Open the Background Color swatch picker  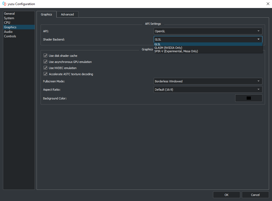coord(249,98)
